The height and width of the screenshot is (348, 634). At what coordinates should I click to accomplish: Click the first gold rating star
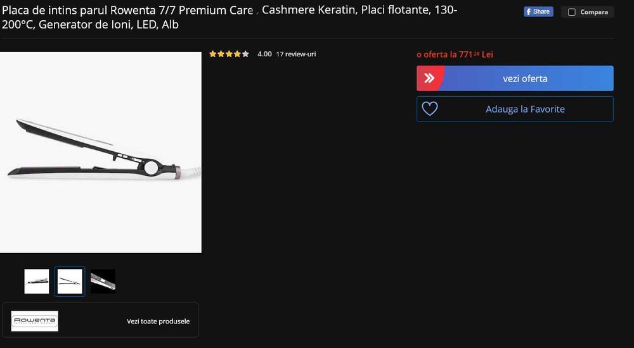pyautogui.click(x=213, y=54)
